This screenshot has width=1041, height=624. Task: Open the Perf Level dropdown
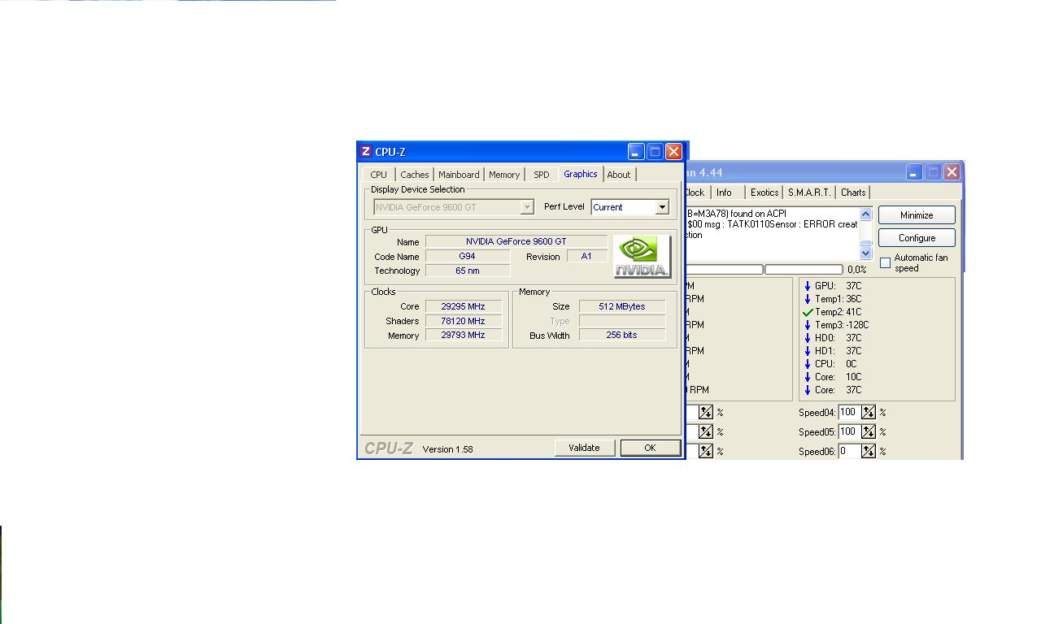point(662,207)
